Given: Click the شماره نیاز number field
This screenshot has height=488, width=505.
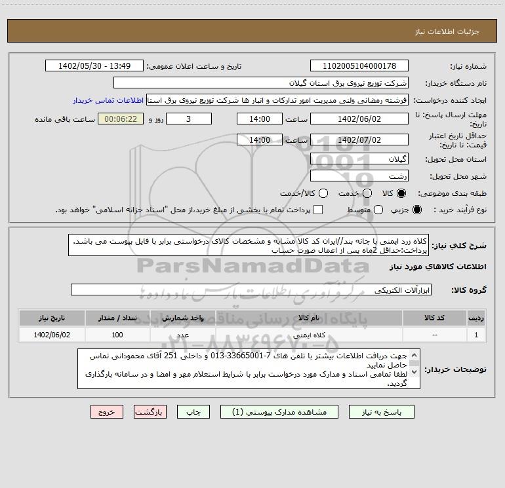Looking at the screenshot, I should point(359,66).
